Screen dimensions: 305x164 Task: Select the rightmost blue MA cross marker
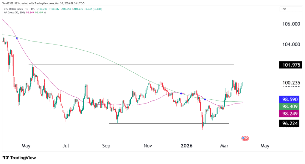pyautogui.click(x=205, y=99)
